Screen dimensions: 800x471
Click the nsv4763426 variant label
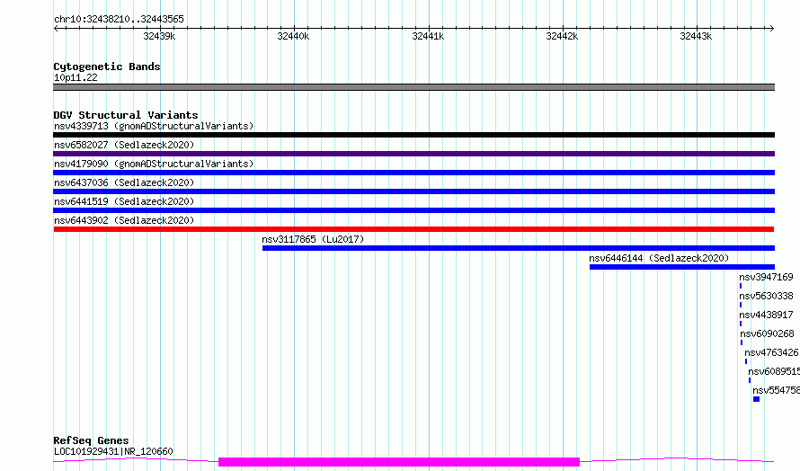click(771, 352)
